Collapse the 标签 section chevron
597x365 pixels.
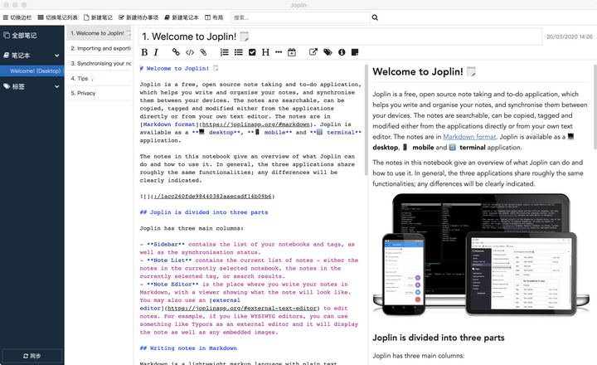tap(56, 86)
